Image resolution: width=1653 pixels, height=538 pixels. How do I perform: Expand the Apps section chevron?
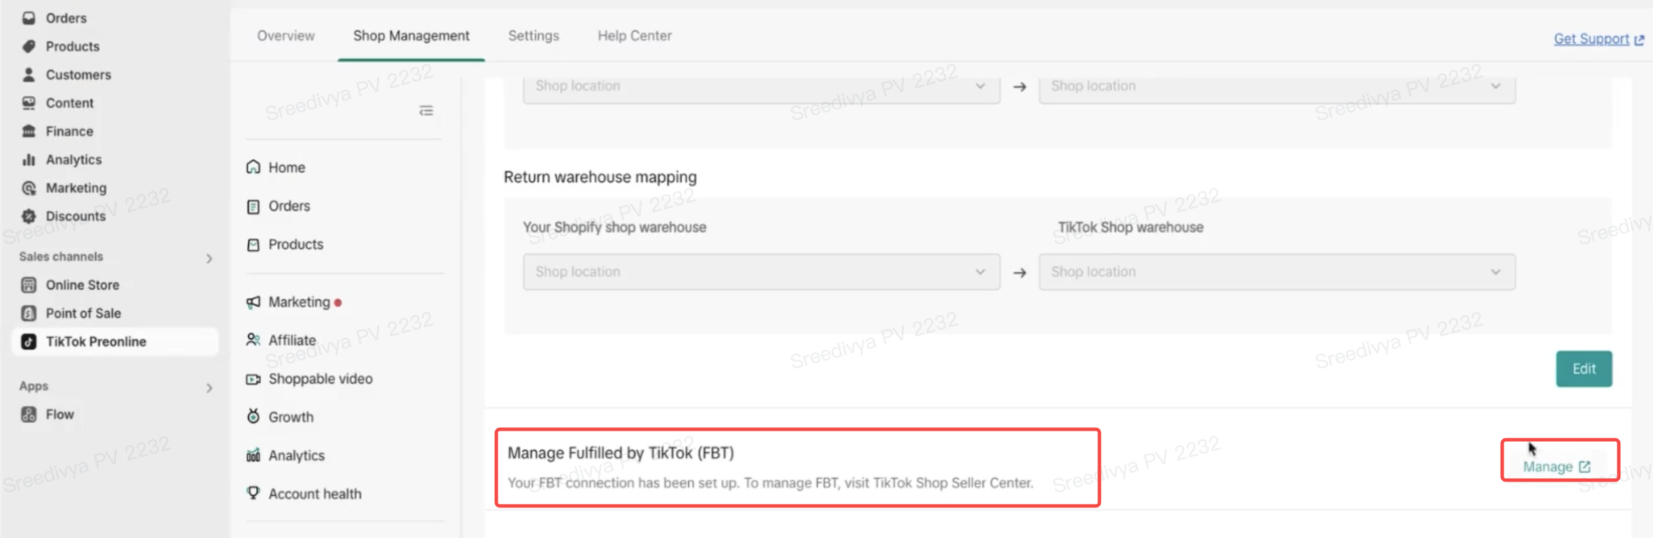pos(209,388)
